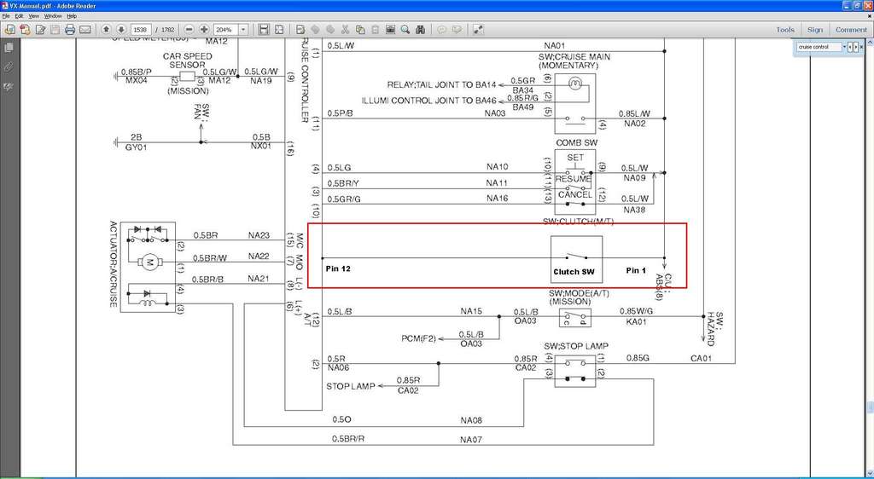The image size is (874, 479).
Task: Click the COMB SW label
Action: tap(575, 143)
